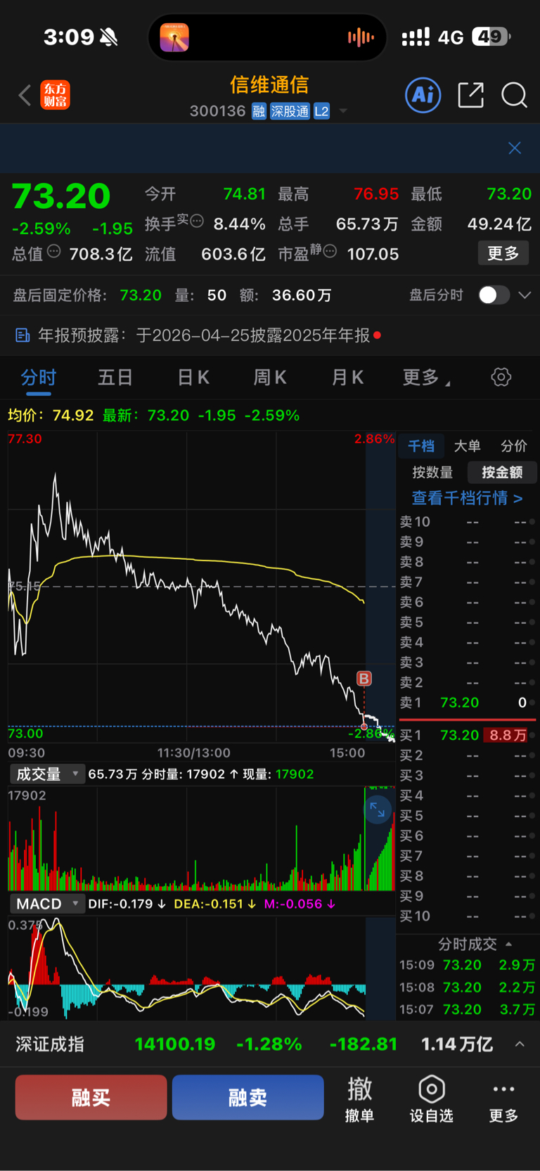
Task: Tap the B buy marker on chart
Action: (364, 679)
